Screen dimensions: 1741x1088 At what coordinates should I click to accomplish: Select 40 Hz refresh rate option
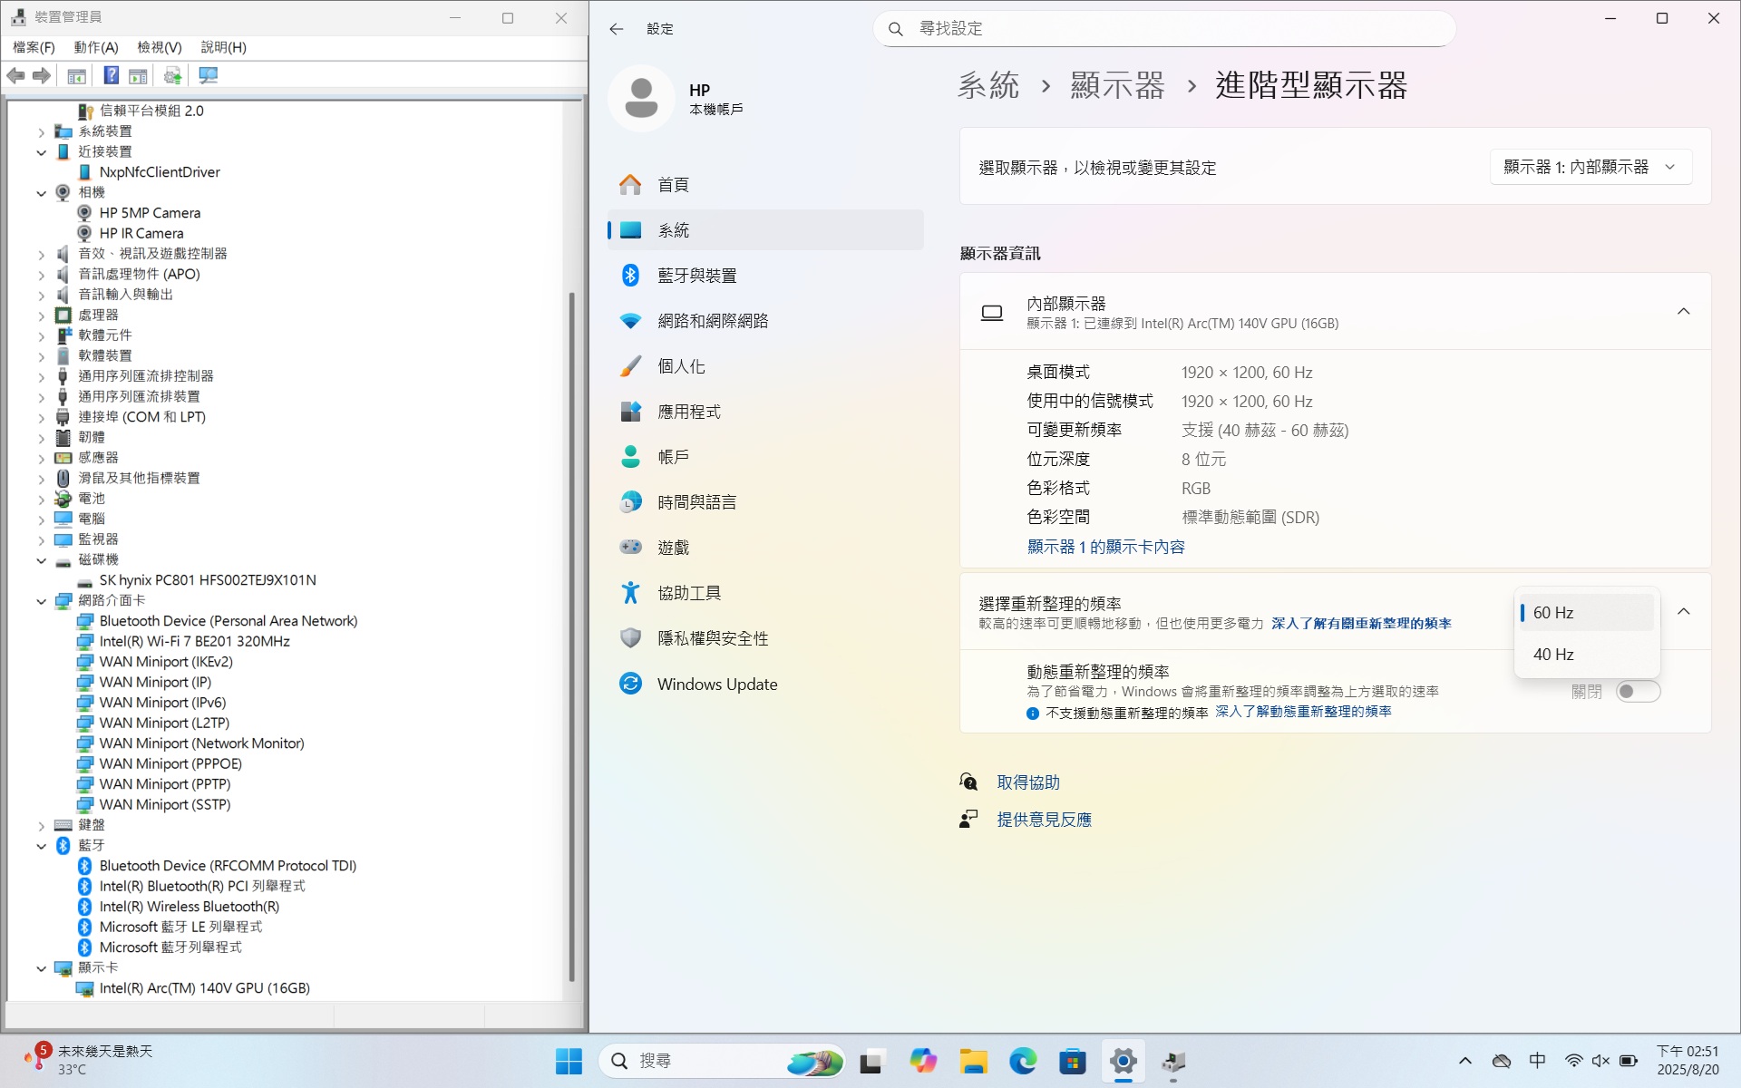(x=1553, y=655)
